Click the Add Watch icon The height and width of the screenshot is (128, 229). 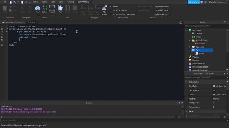104,8
